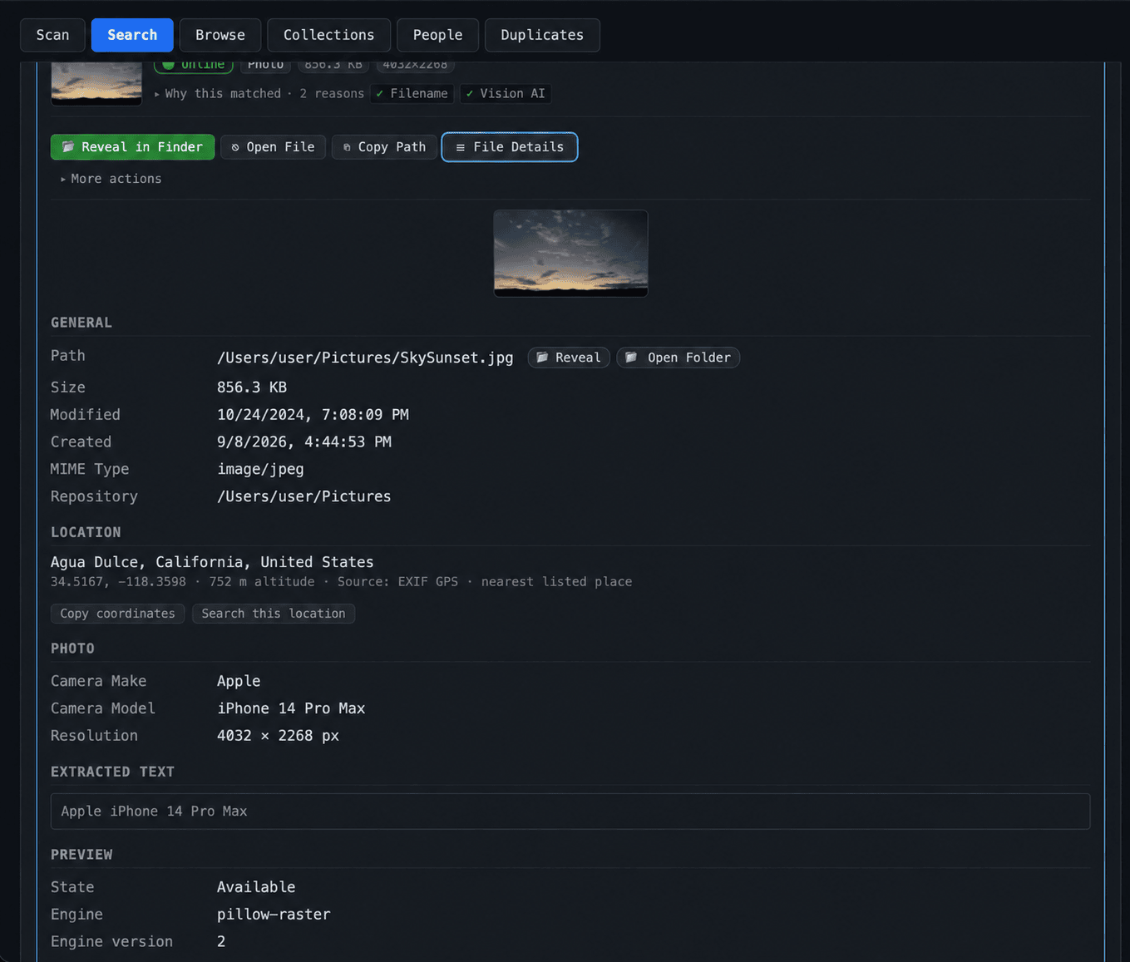Click the folder icon on Reveal in Finder
This screenshot has height=962, width=1130.
tap(68, 147)
